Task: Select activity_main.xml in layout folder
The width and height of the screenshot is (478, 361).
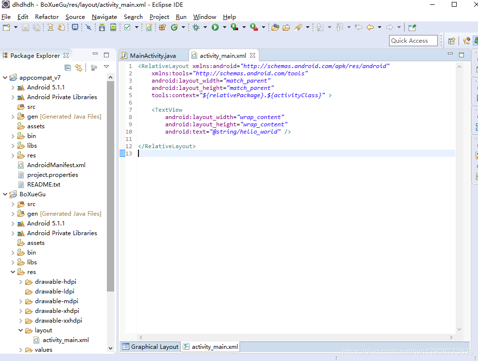Action: point(66,340)
